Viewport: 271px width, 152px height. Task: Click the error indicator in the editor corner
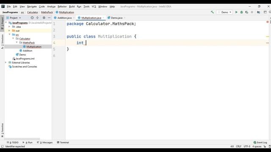(267, 22)
